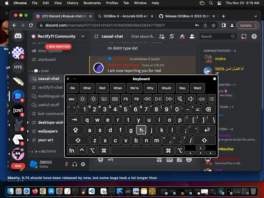Click rewind key on onscreen keyboard
The image size is (264, 198).
coord(147,99)
